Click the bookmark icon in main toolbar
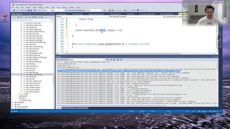 138,10
